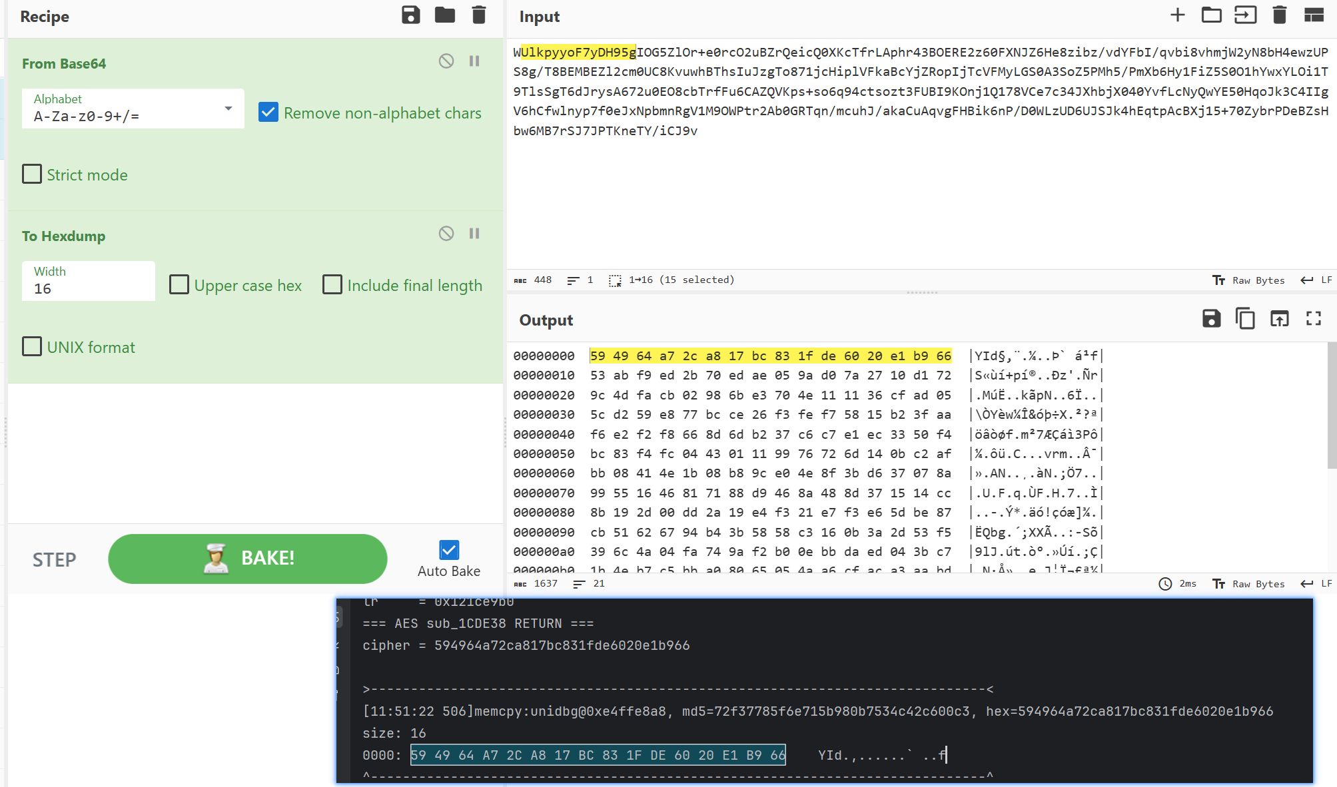
Task: Enable Strict mode checkbox
Action: [32, 174]
